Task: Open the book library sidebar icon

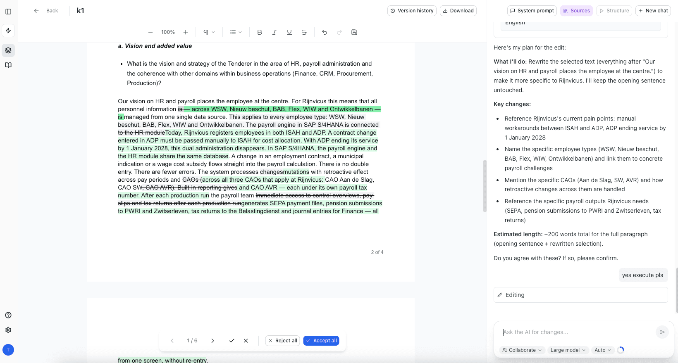Action: tap(8, 65)
